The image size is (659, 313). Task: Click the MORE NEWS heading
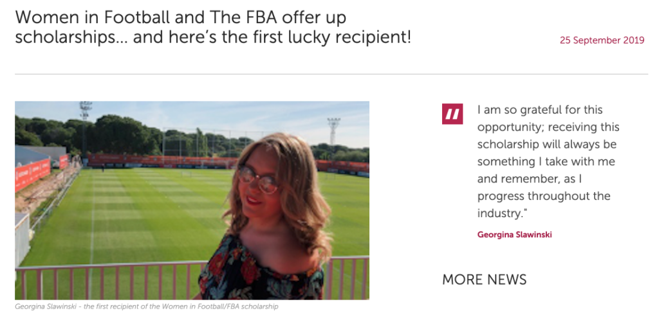click(484, 280)
